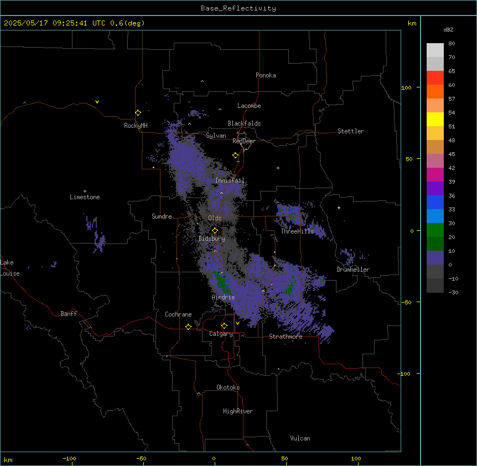This screenshot has width=477, height=466.
Task: Click the -50 tick on vertical axis
Action: click(406, 302)
